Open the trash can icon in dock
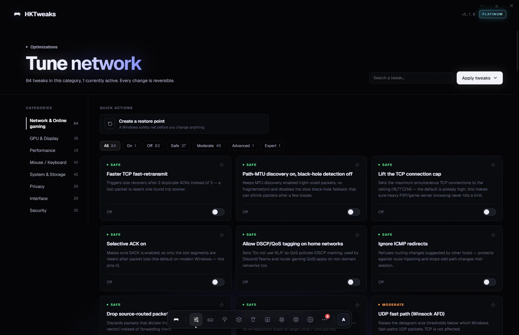Viewport: 519px width, 335px height. point(253,319)
